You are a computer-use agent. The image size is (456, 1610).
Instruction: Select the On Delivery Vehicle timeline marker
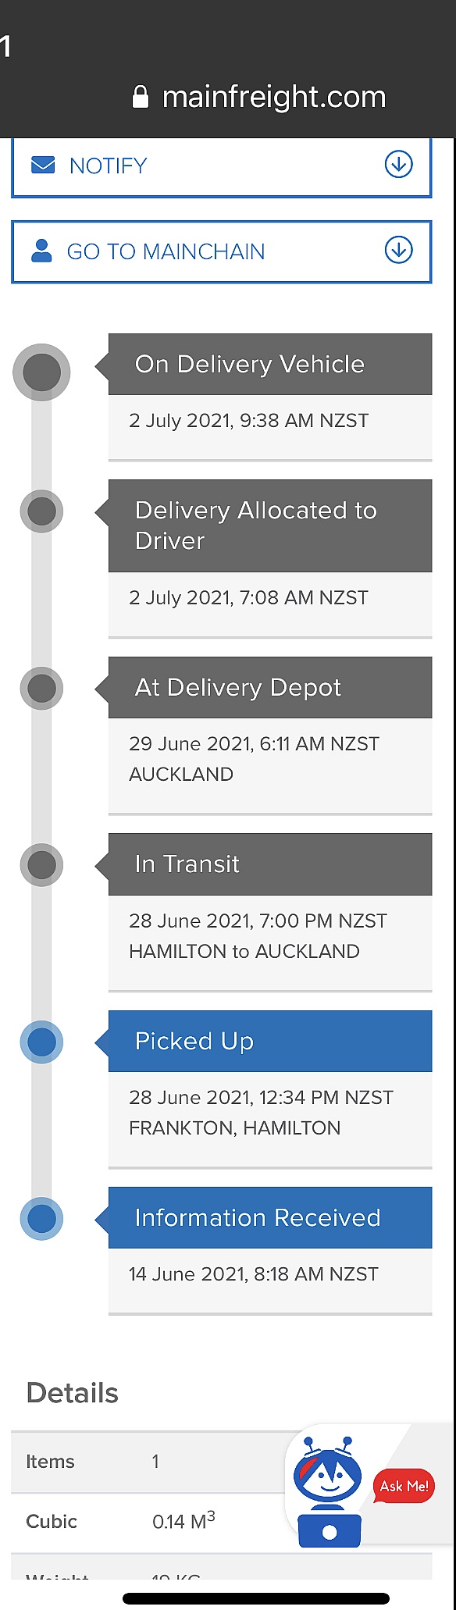coord(41,372)
